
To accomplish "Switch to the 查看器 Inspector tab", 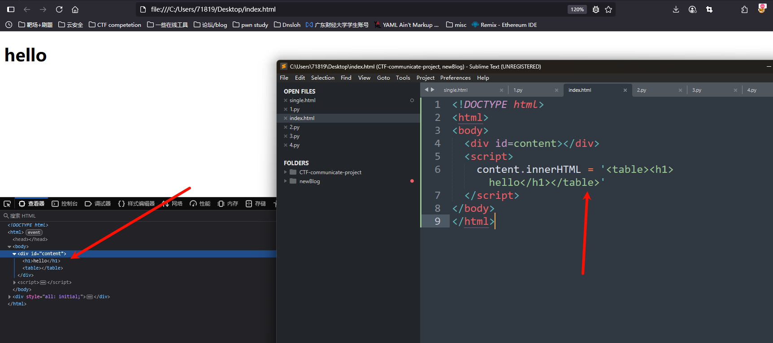I will tap(31, 204).
